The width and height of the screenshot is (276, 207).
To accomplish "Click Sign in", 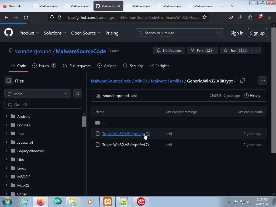I will coord(237,33).
